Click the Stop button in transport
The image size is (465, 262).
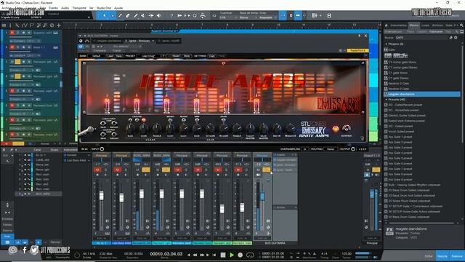[x=223, y=255]
